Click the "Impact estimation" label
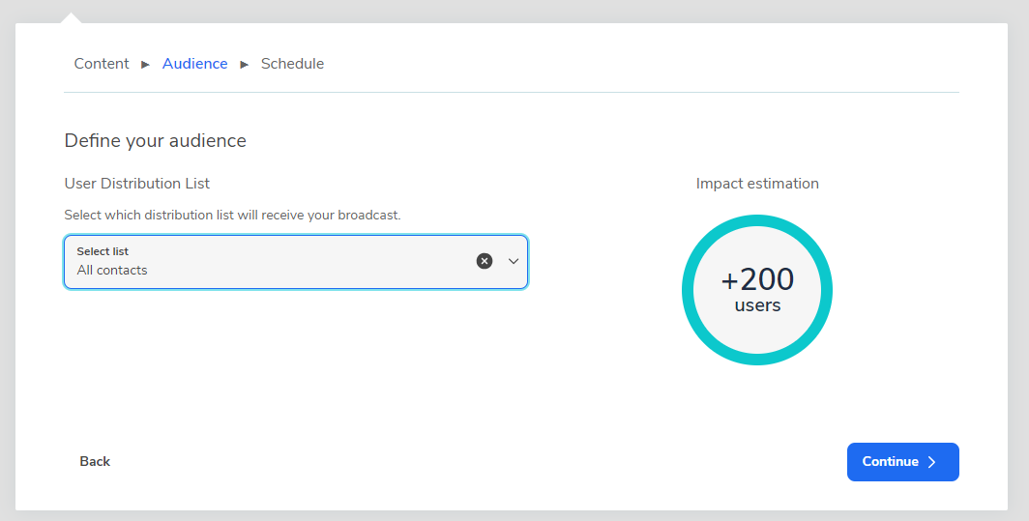 pyautogui.click(x=757, y=184)
